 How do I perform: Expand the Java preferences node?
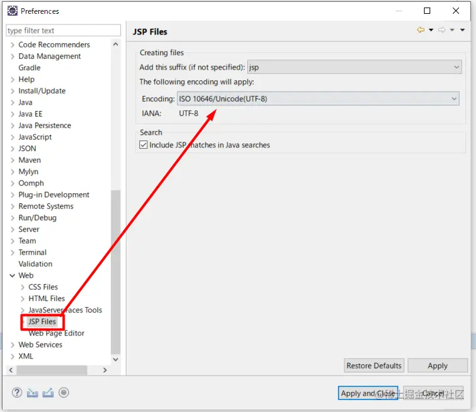[13, 103]
